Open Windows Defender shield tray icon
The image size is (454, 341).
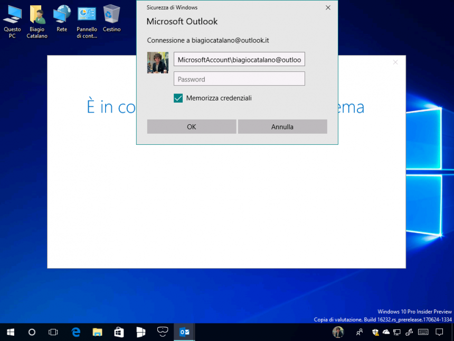(x=375, y=332)
